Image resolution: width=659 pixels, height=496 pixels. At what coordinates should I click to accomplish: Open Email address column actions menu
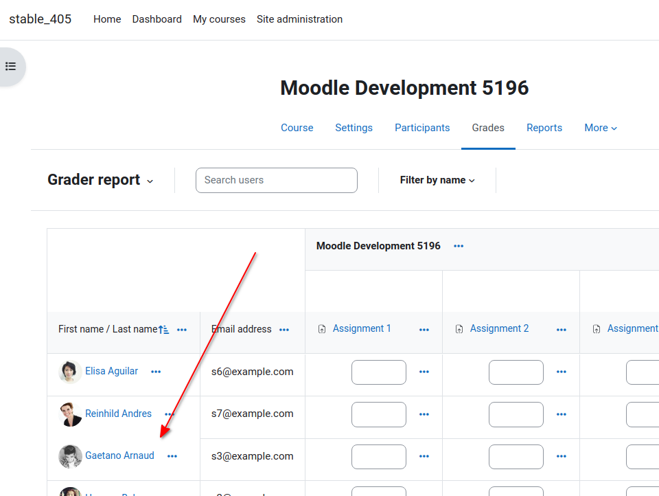click(x=284, y=330)
